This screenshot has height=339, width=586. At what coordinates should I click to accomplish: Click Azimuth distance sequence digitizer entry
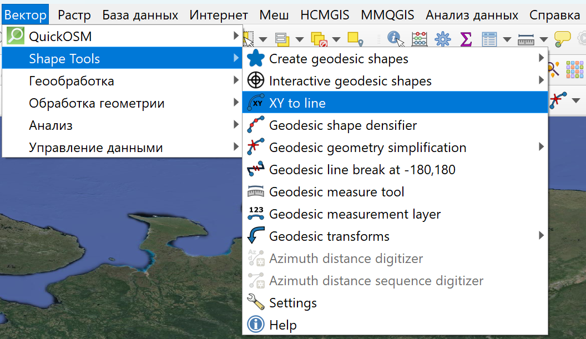pos(395,280)
